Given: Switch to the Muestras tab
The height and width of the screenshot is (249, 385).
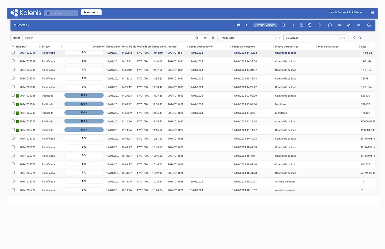Looking at the screenshot, I should pyautogui.click(x=90, y=12).
